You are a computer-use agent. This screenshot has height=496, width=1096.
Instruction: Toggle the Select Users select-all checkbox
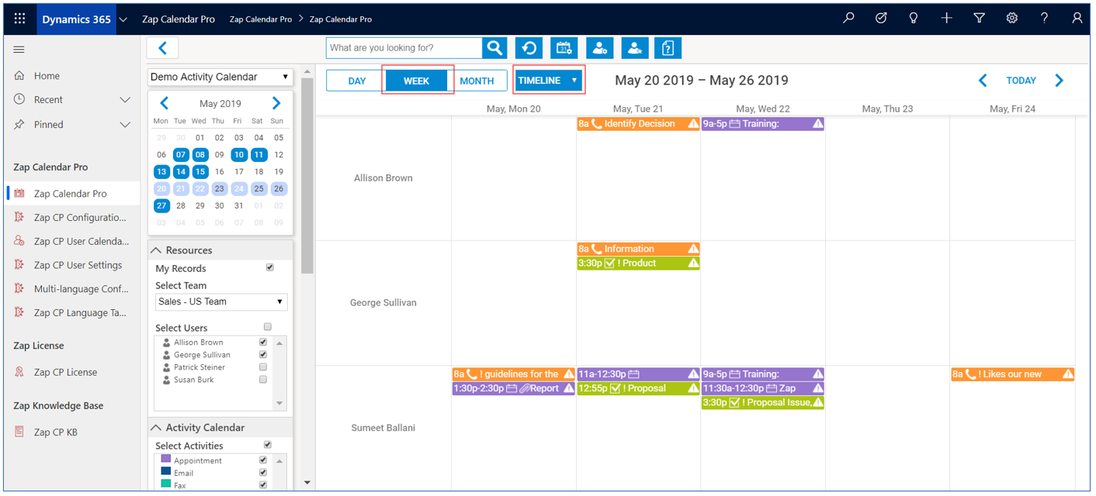tap(268, 327)
